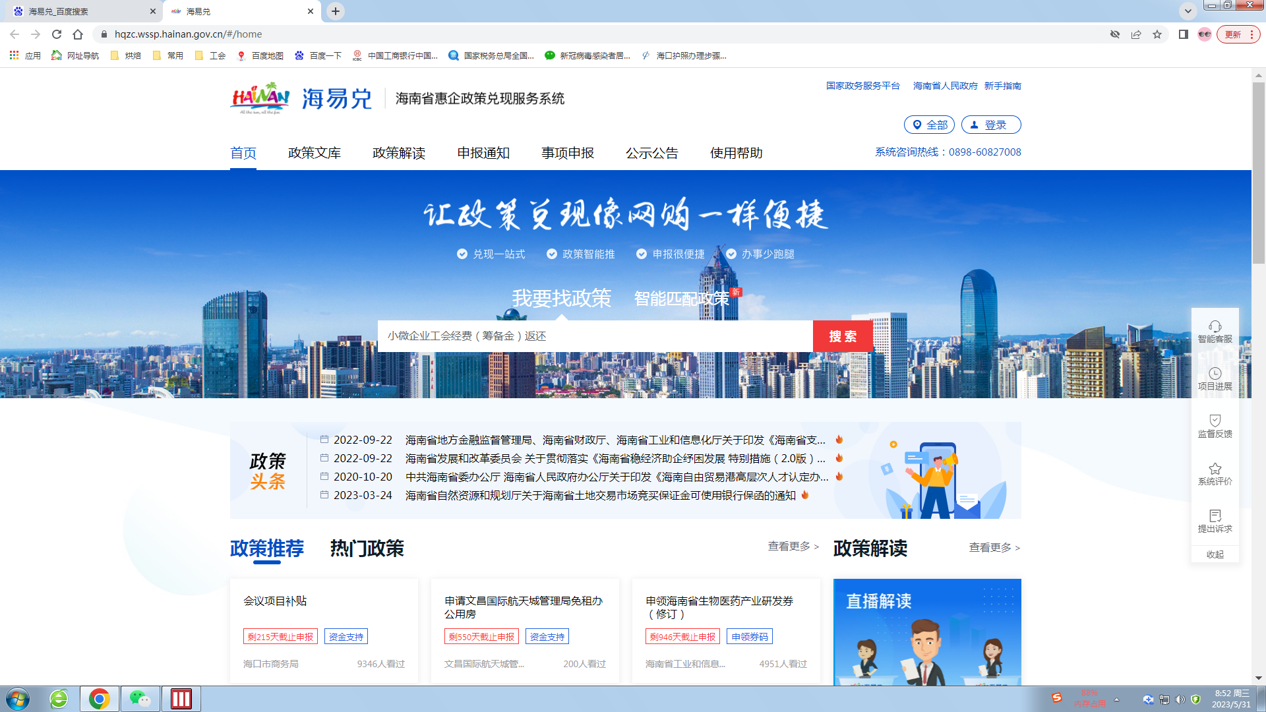Screen dimensions: 1266x712
Task: Open the share page icon in address bar
Action: 1136,34
